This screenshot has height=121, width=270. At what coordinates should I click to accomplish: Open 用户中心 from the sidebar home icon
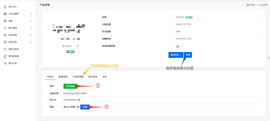pyautogui.click(x=5, y=7)
